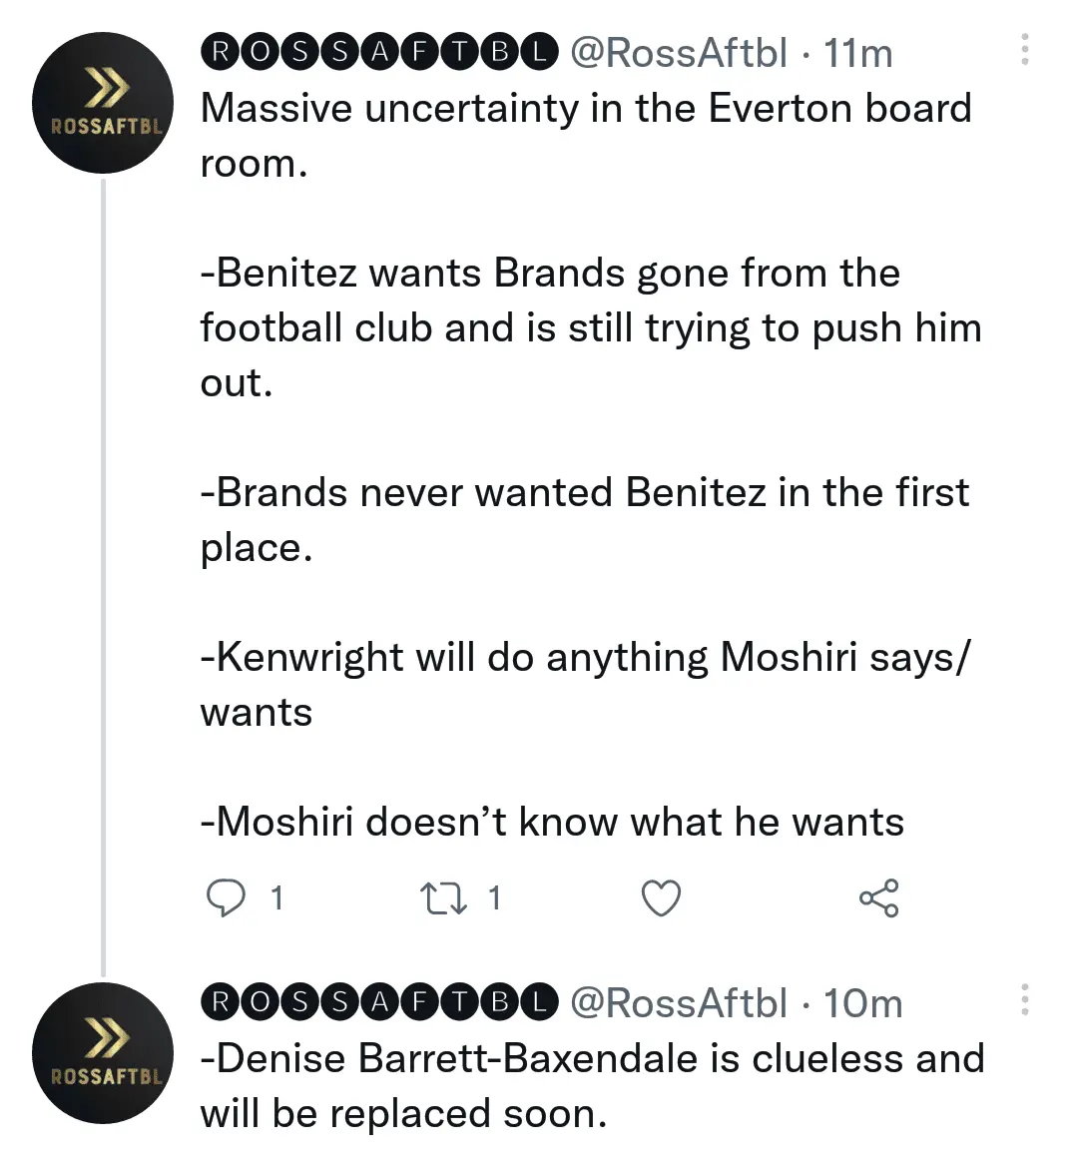Image resolution: width=1078 pixels, height=1172 pixels.
Task: Open the bottom tweet's RossAftbl profile avatar
Action: tap(103, 1052)
